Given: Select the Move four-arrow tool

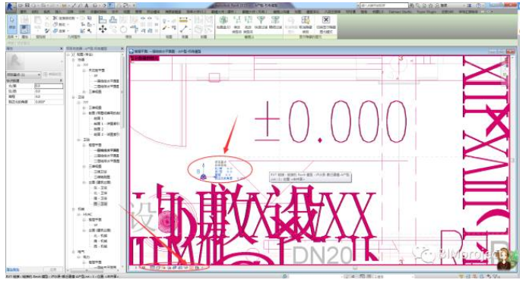Looking at the screenshot, I should point(103,29).
